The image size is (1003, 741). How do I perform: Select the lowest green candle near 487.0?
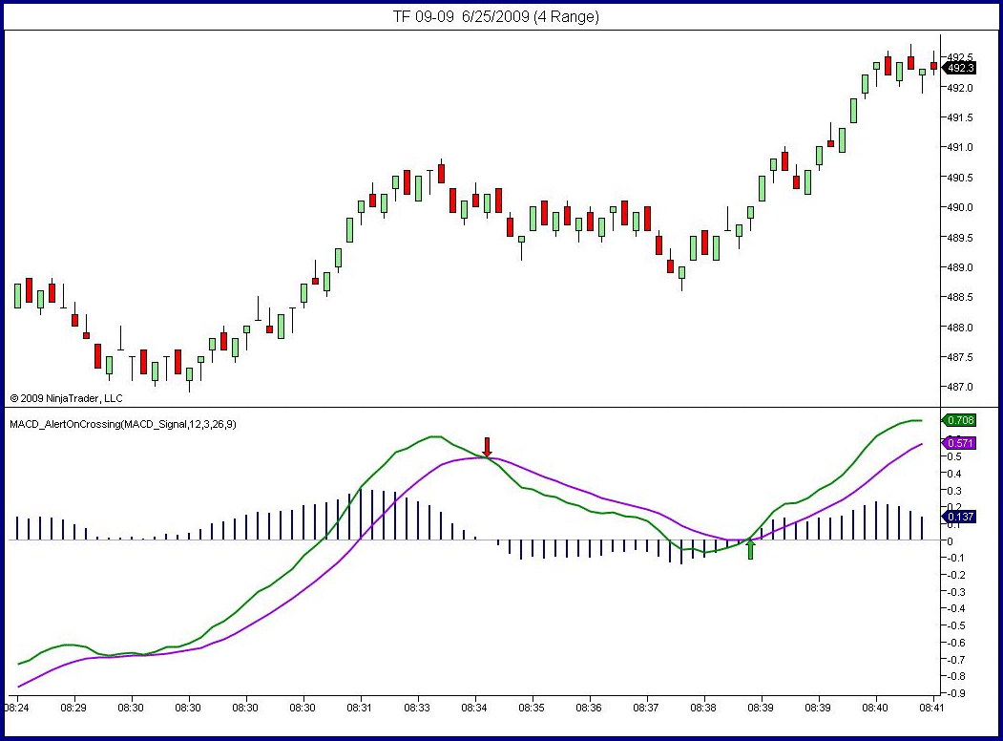coord(189,373)
